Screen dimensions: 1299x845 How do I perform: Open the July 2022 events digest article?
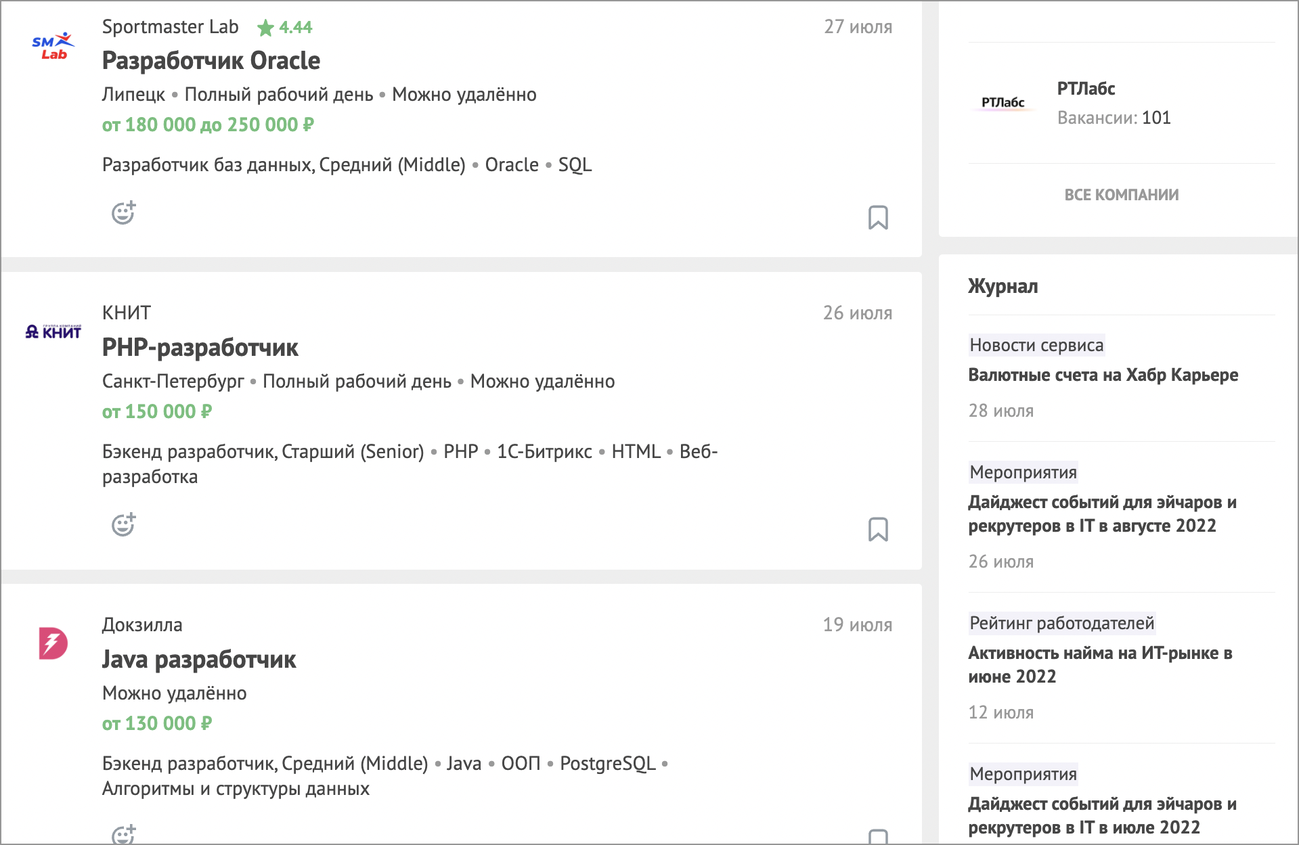(1102, 816)
